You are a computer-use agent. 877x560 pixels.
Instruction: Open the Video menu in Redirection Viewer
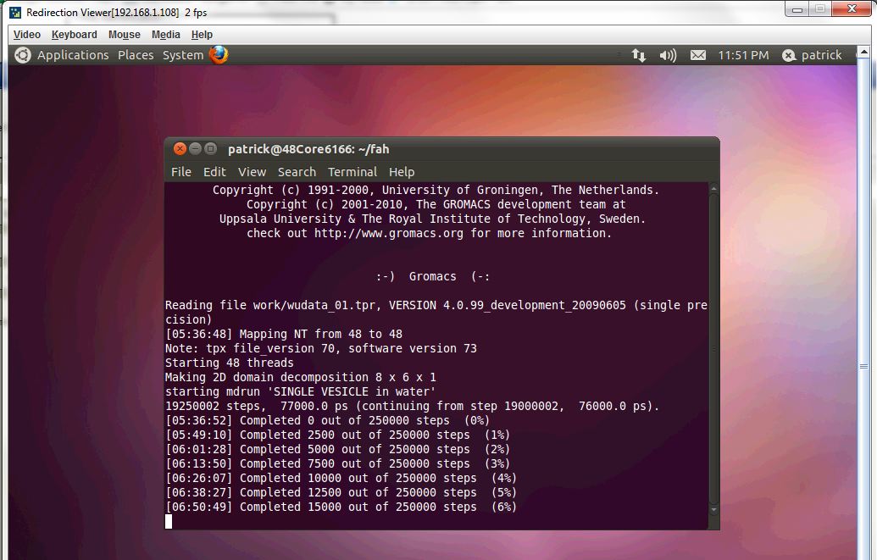coord(27,35)
